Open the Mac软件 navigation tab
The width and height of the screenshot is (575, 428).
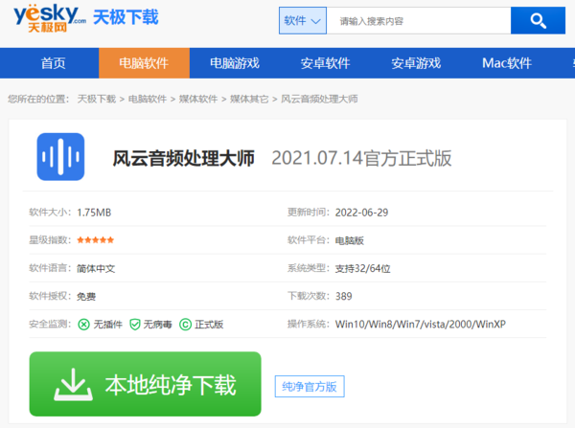tap(506, 63)
